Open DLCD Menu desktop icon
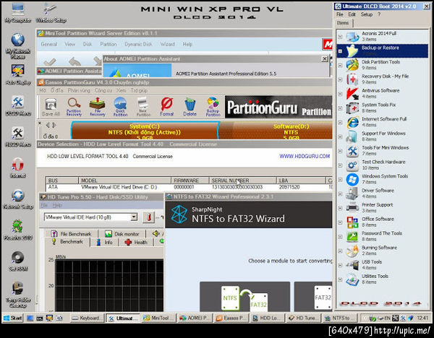The width and height of the screenshot is (434, 338). [17, 105]
